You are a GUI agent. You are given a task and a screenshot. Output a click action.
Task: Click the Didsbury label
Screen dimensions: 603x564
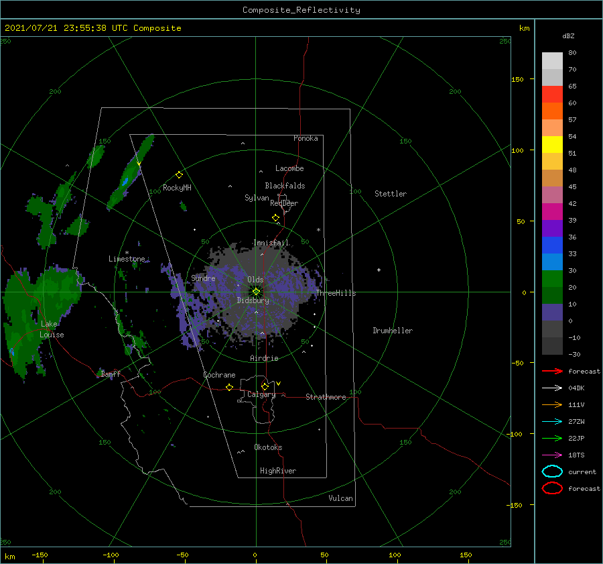pyautogui.click(x=253, y=300)
